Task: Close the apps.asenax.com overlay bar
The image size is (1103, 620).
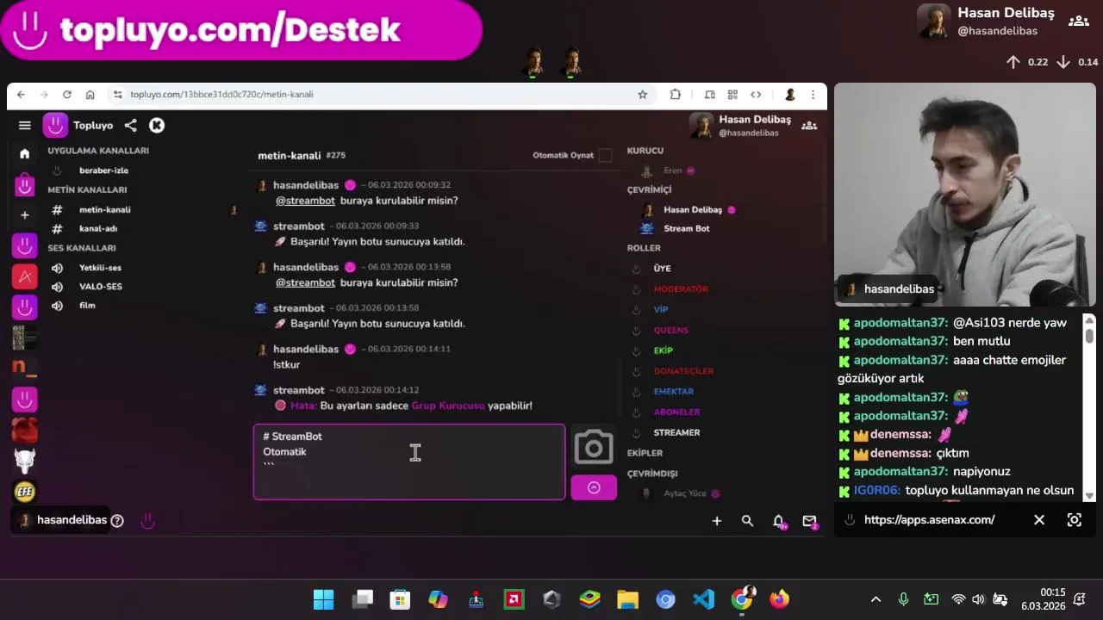Action: pyautogui.click(x=1039, y=520)
